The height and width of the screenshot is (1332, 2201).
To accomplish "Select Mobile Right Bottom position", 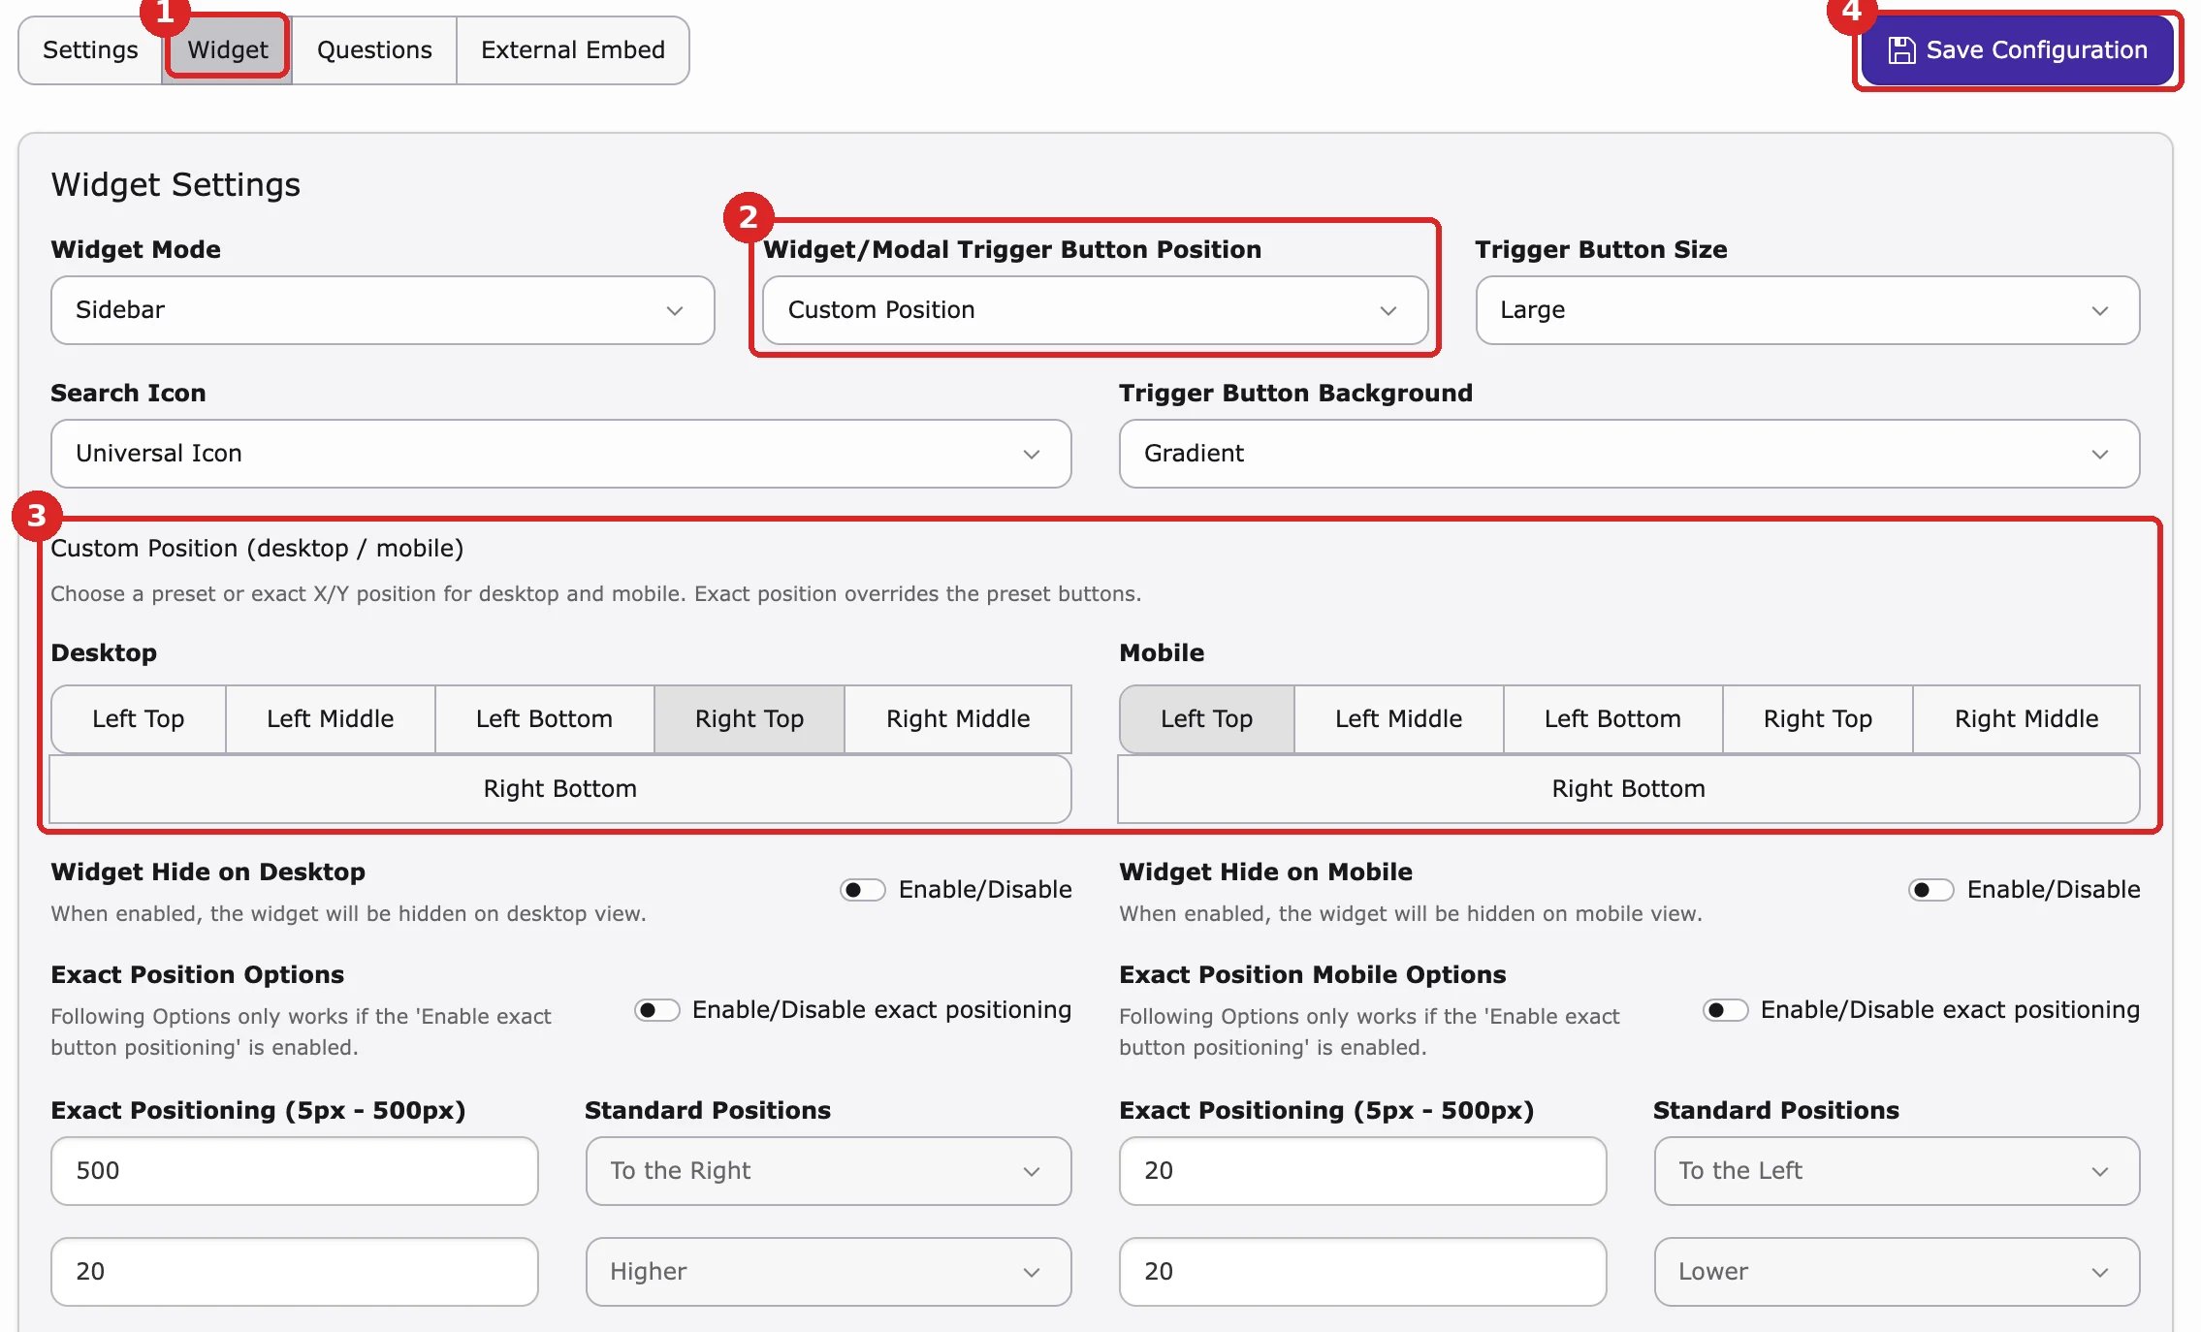I will click(x=1629, y=789).
